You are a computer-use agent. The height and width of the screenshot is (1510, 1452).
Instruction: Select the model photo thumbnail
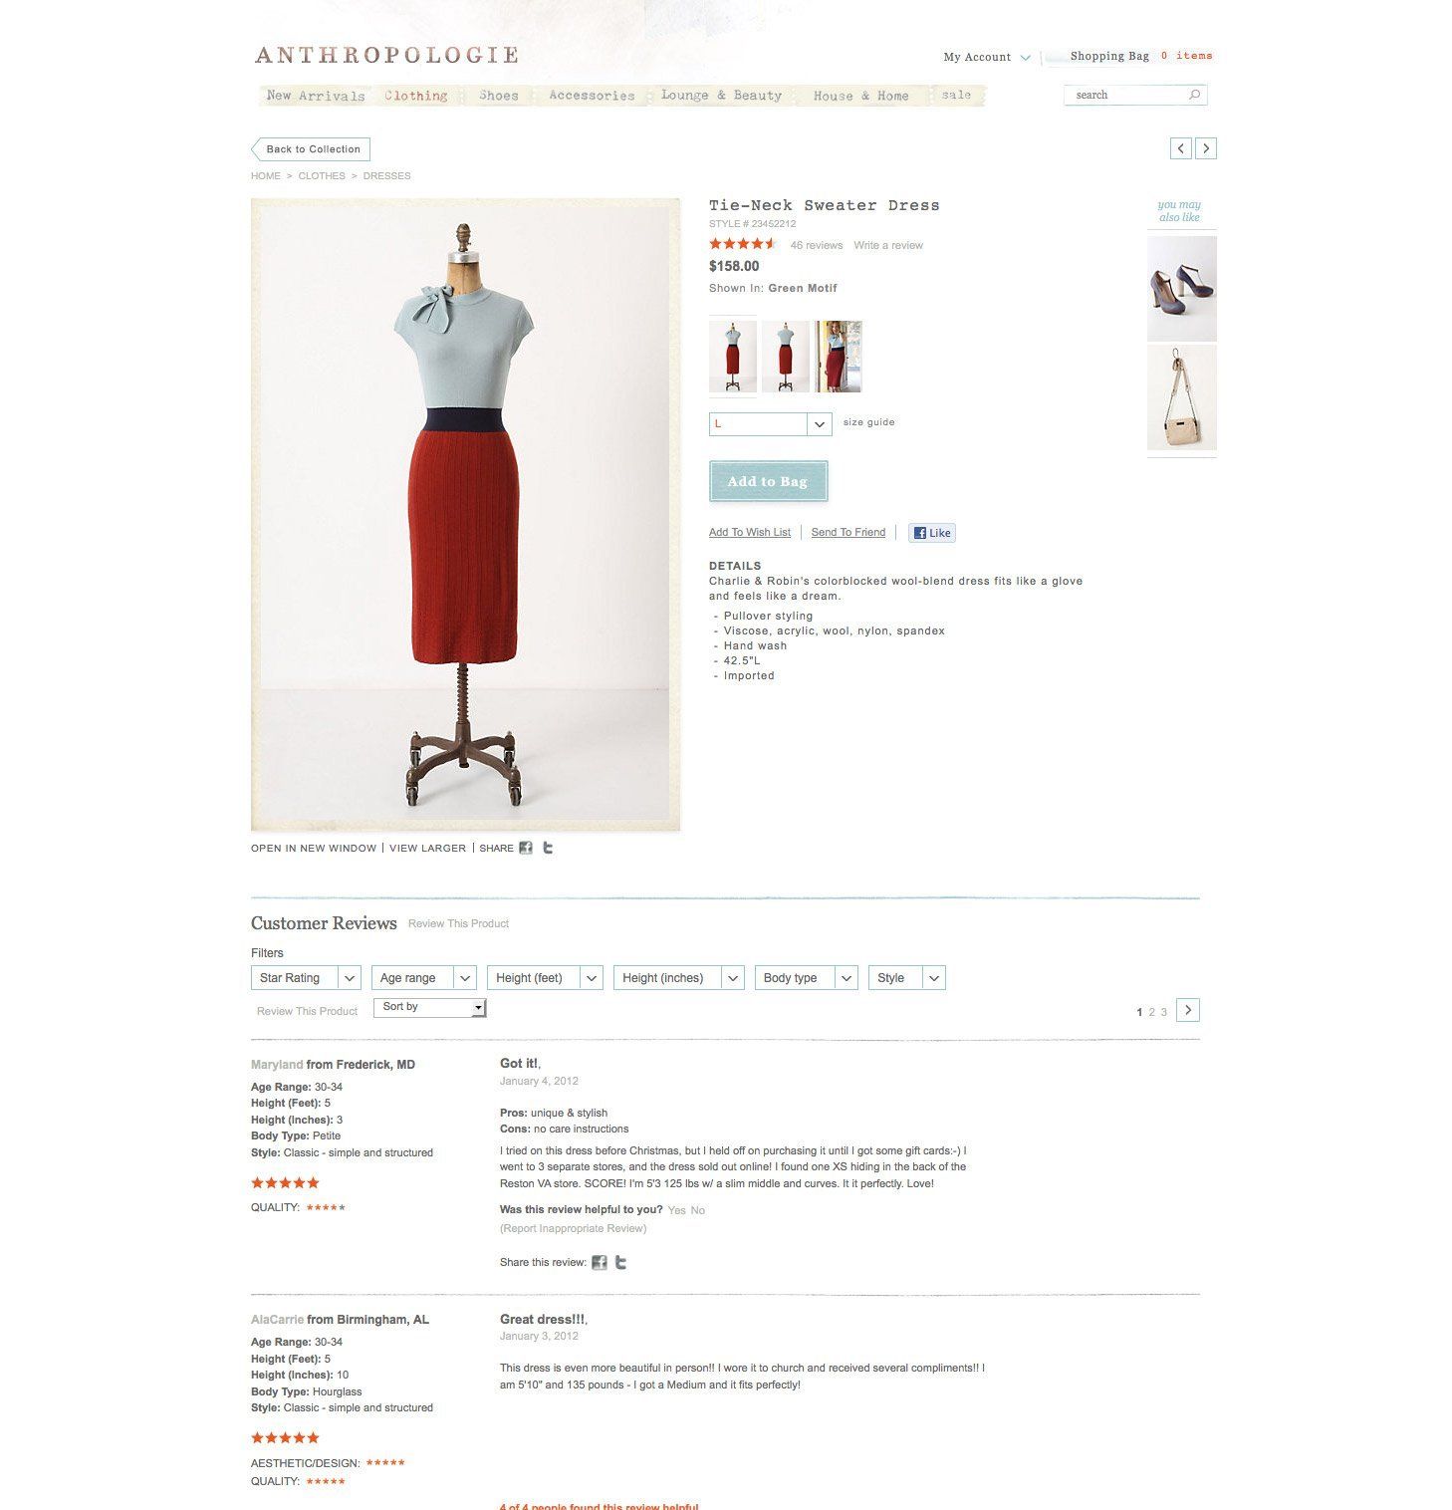pyautogui.click(x=839, y=356)
